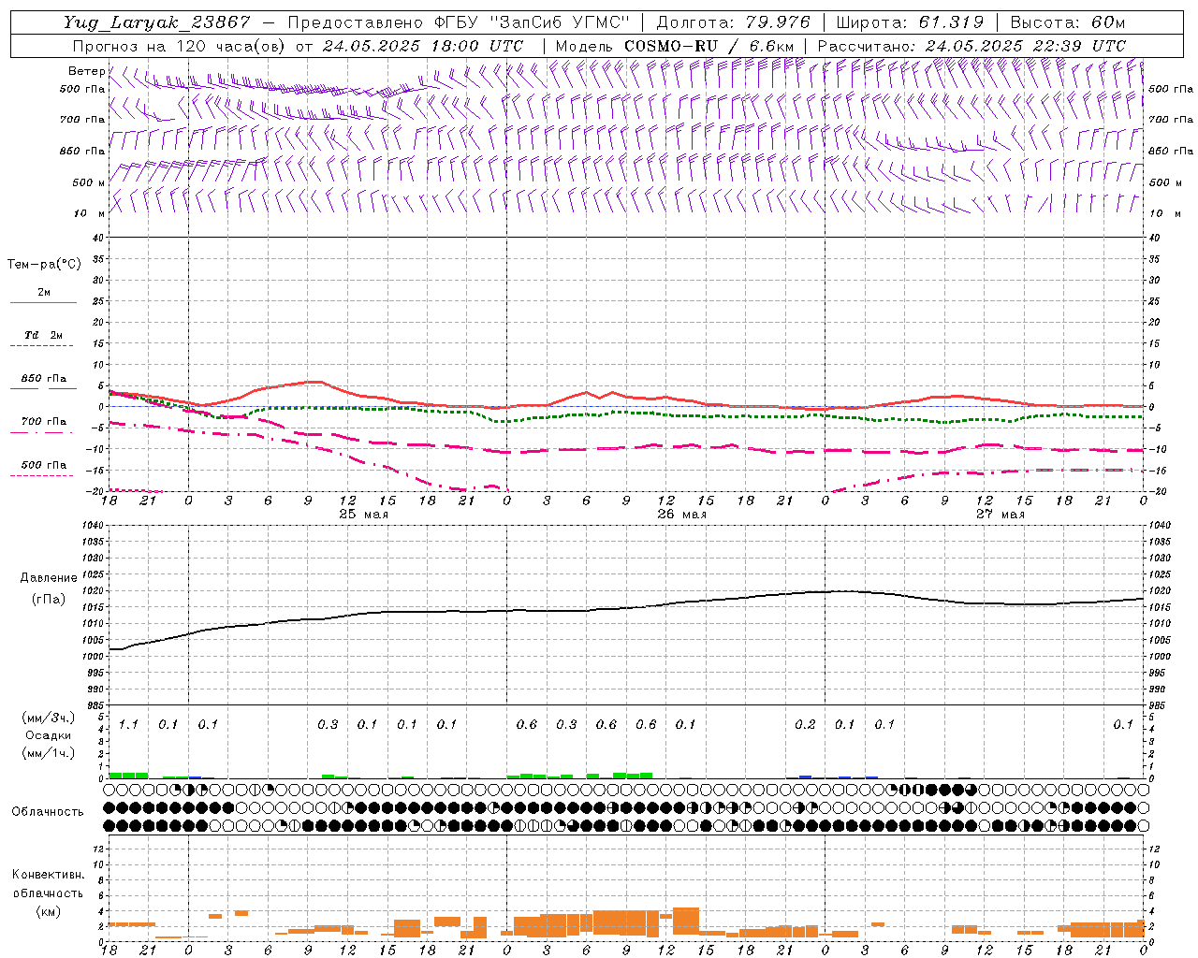
Task: Click the Рассчитано: 24.05.2025 22:39 UTC text
Action: pos(972,46)
